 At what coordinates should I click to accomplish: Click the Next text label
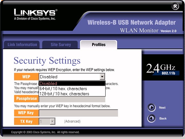click(x=162, y=108)
